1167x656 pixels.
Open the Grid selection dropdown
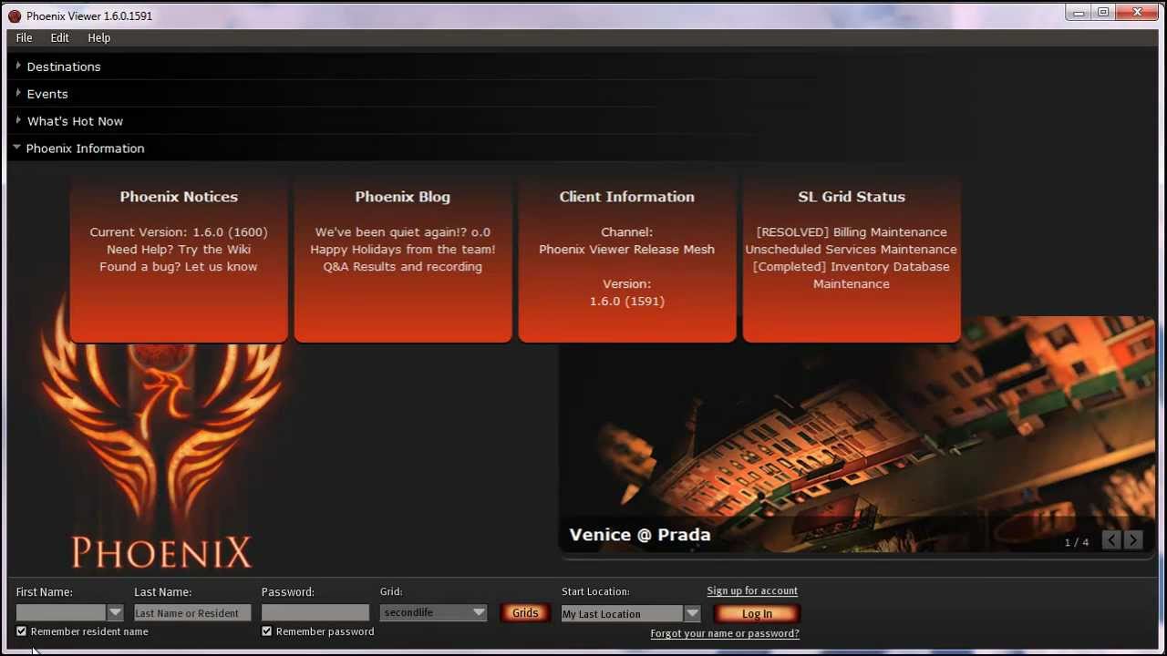(x=433, y=612)
